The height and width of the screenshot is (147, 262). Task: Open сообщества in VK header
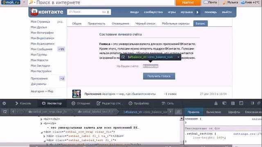pos(154,12)
